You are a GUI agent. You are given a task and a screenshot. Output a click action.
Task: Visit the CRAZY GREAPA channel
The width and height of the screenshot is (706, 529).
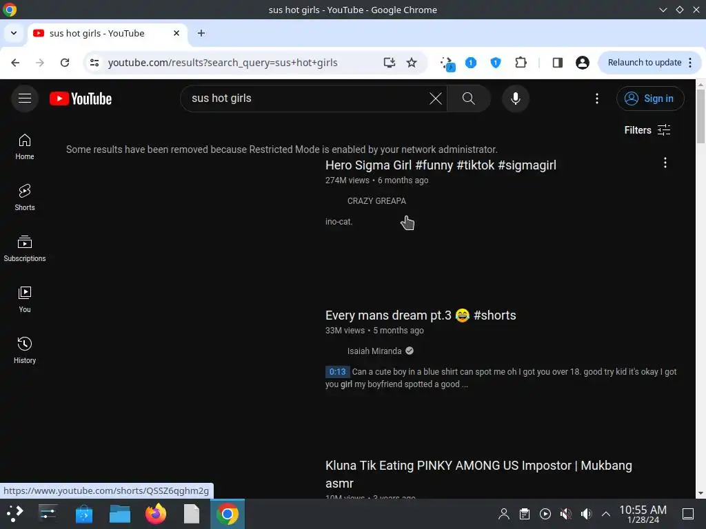tap(376, 201)
